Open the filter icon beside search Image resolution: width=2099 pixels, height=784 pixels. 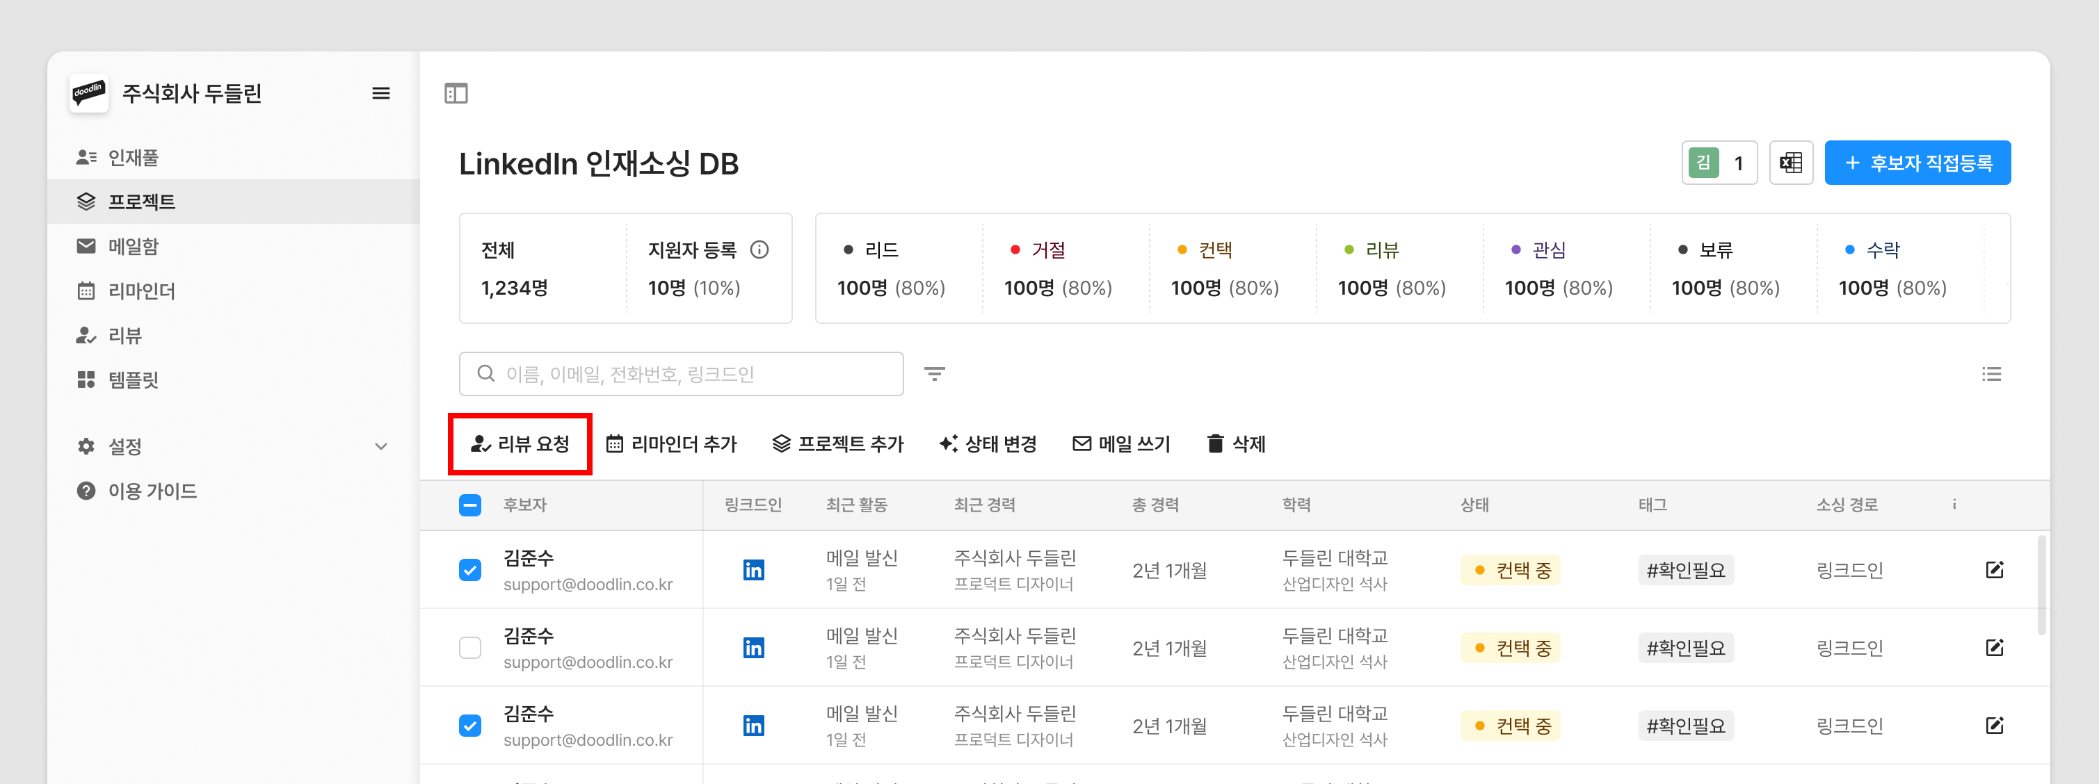pyautogui.click(x=934, y=374)
